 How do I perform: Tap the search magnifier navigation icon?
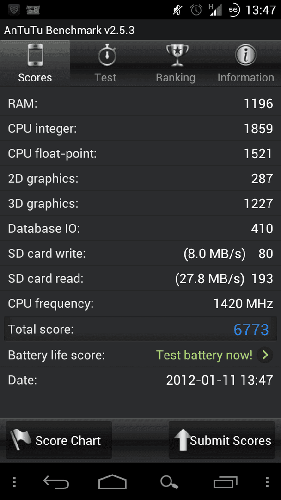(x=169, y=482)
